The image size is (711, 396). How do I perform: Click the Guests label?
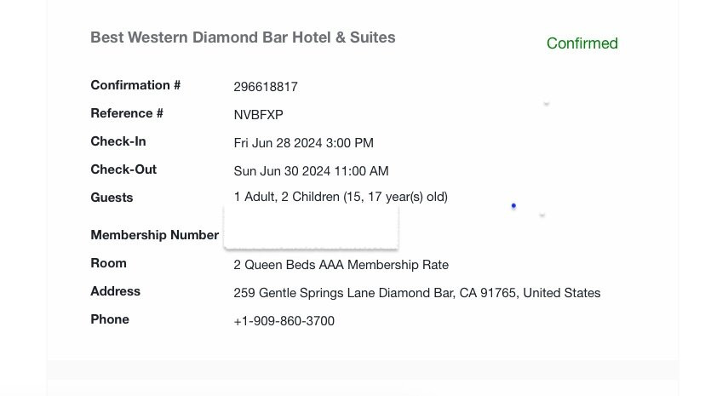pos(112,198)
